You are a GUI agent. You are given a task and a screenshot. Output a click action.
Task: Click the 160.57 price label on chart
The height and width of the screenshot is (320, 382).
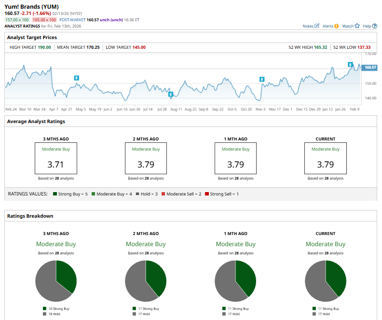point(370,68)
